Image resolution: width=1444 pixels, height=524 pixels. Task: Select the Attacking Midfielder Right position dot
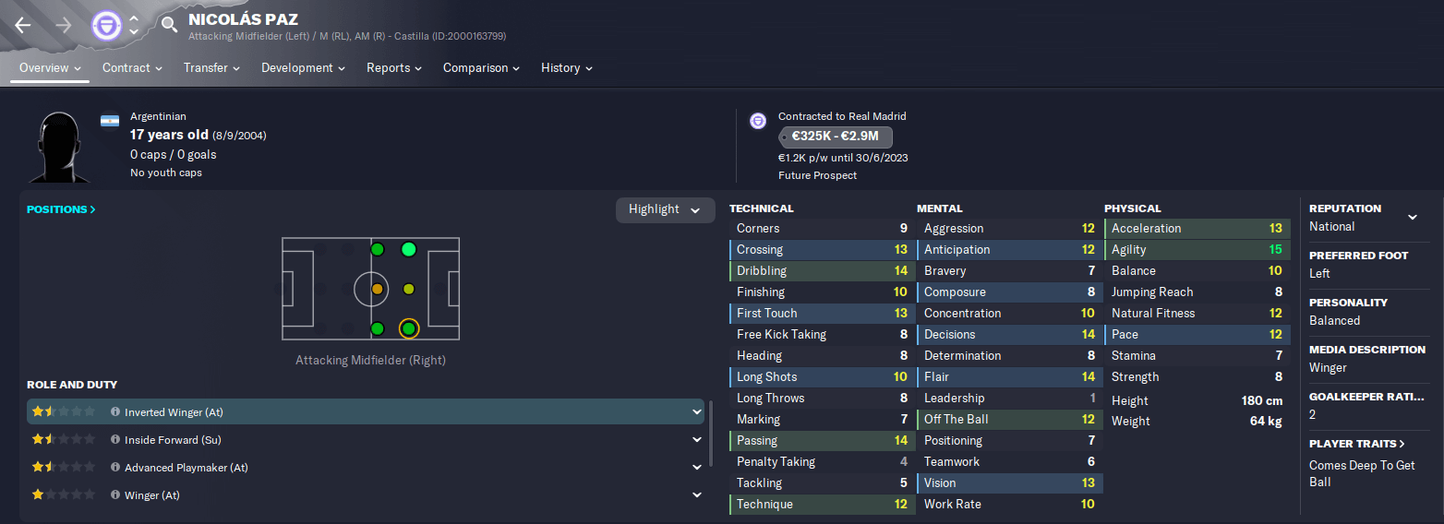click(x=409, y=328)
